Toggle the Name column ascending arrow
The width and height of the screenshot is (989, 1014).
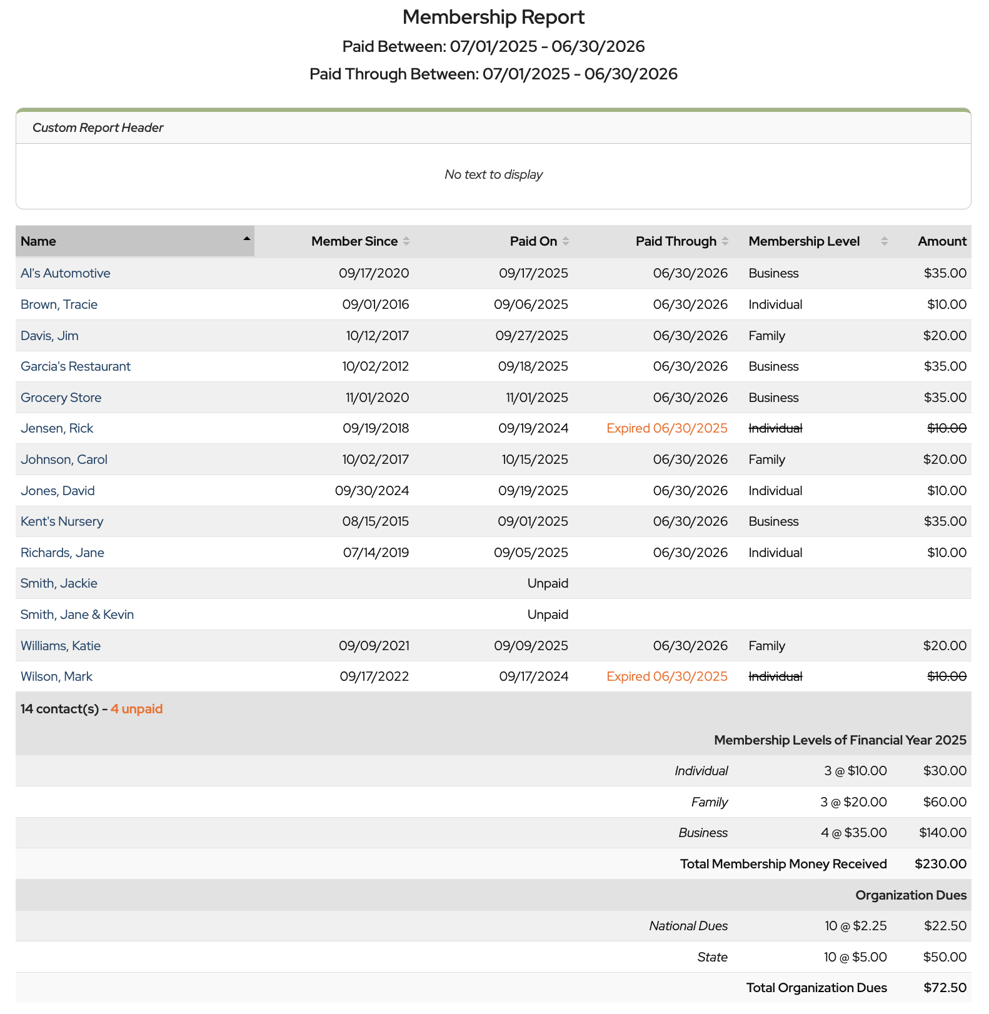(x=246, y=239)
